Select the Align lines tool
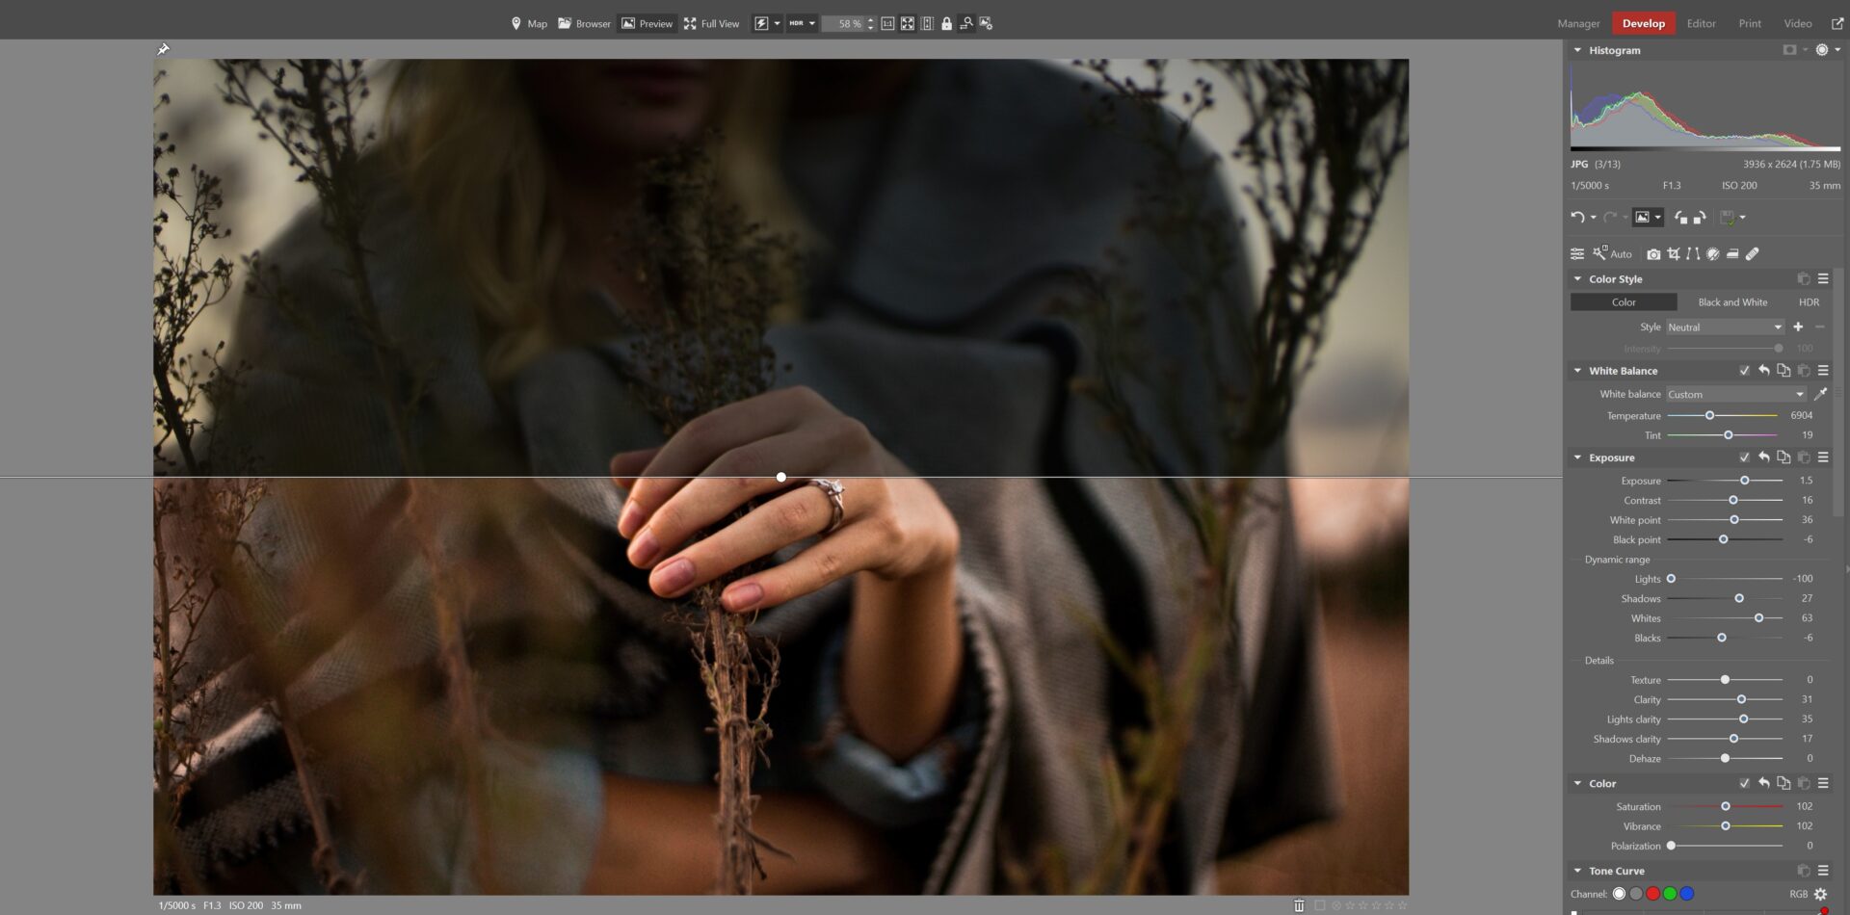 1693,254
